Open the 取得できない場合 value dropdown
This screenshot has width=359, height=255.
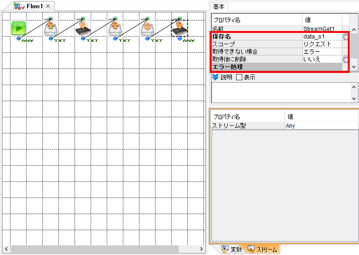pyautogui.click(x=322, y=52)
